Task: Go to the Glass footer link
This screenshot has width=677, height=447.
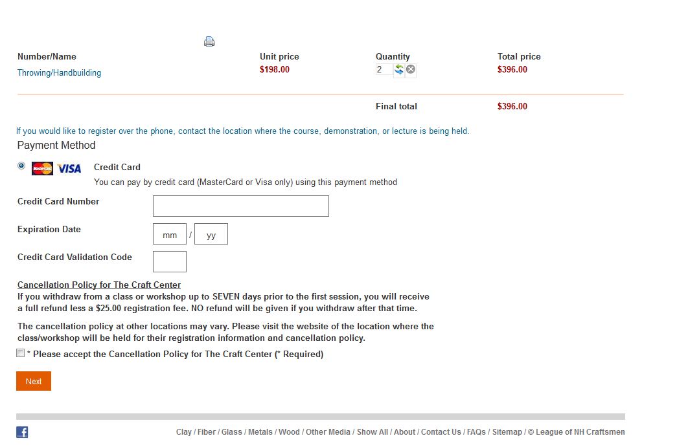Action: click(x=232, y=432)
